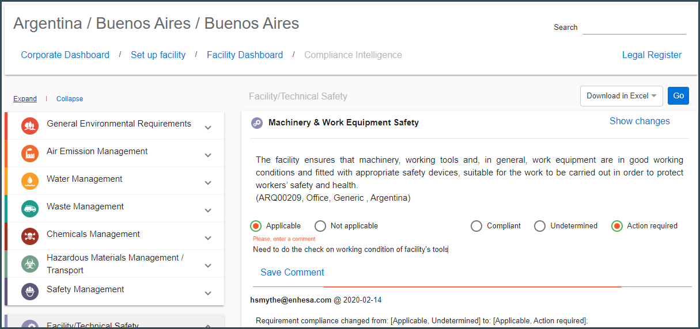Image resolution: width=700 pixels, height=329 pixels.
Task: Select the Not applicable radio button
Action: click(320, 226)
